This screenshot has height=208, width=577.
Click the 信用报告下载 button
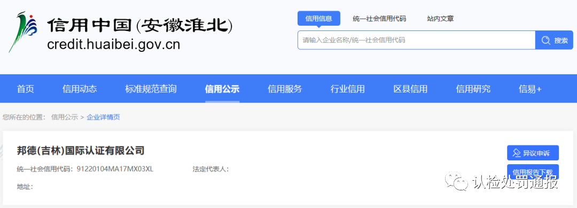(x=533, y=172)
